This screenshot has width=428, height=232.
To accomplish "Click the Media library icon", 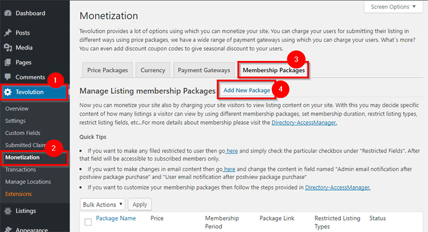I will pyautogui.click(x=8, y=48).
